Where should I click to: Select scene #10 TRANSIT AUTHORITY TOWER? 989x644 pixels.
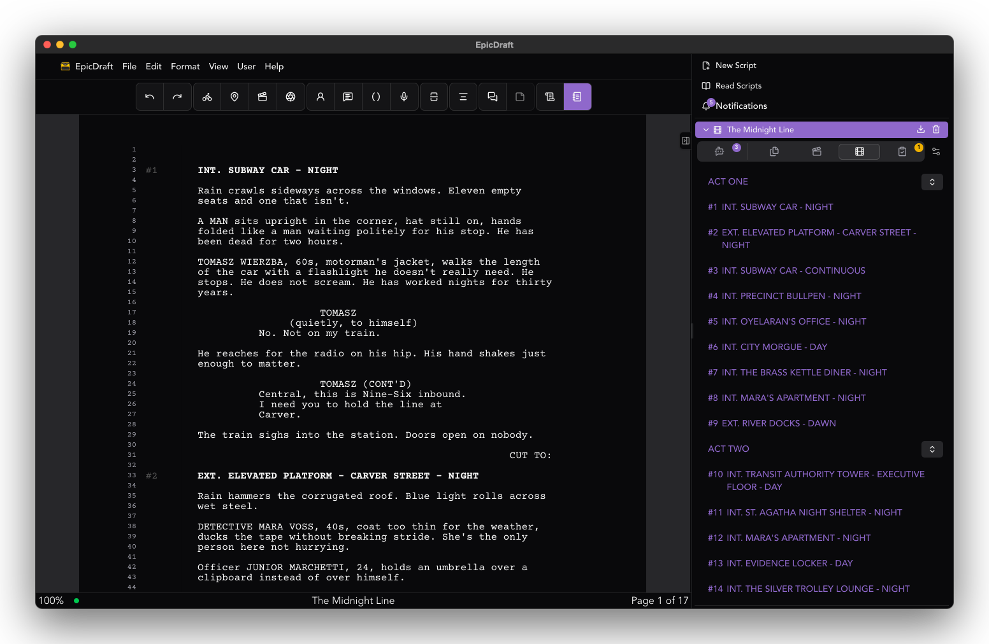click(x=816, y=480)
